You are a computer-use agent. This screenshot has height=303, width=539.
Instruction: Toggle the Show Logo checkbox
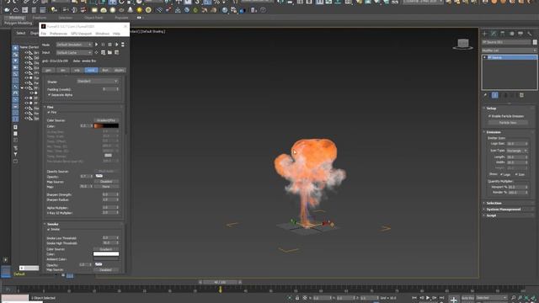[502, 174]
